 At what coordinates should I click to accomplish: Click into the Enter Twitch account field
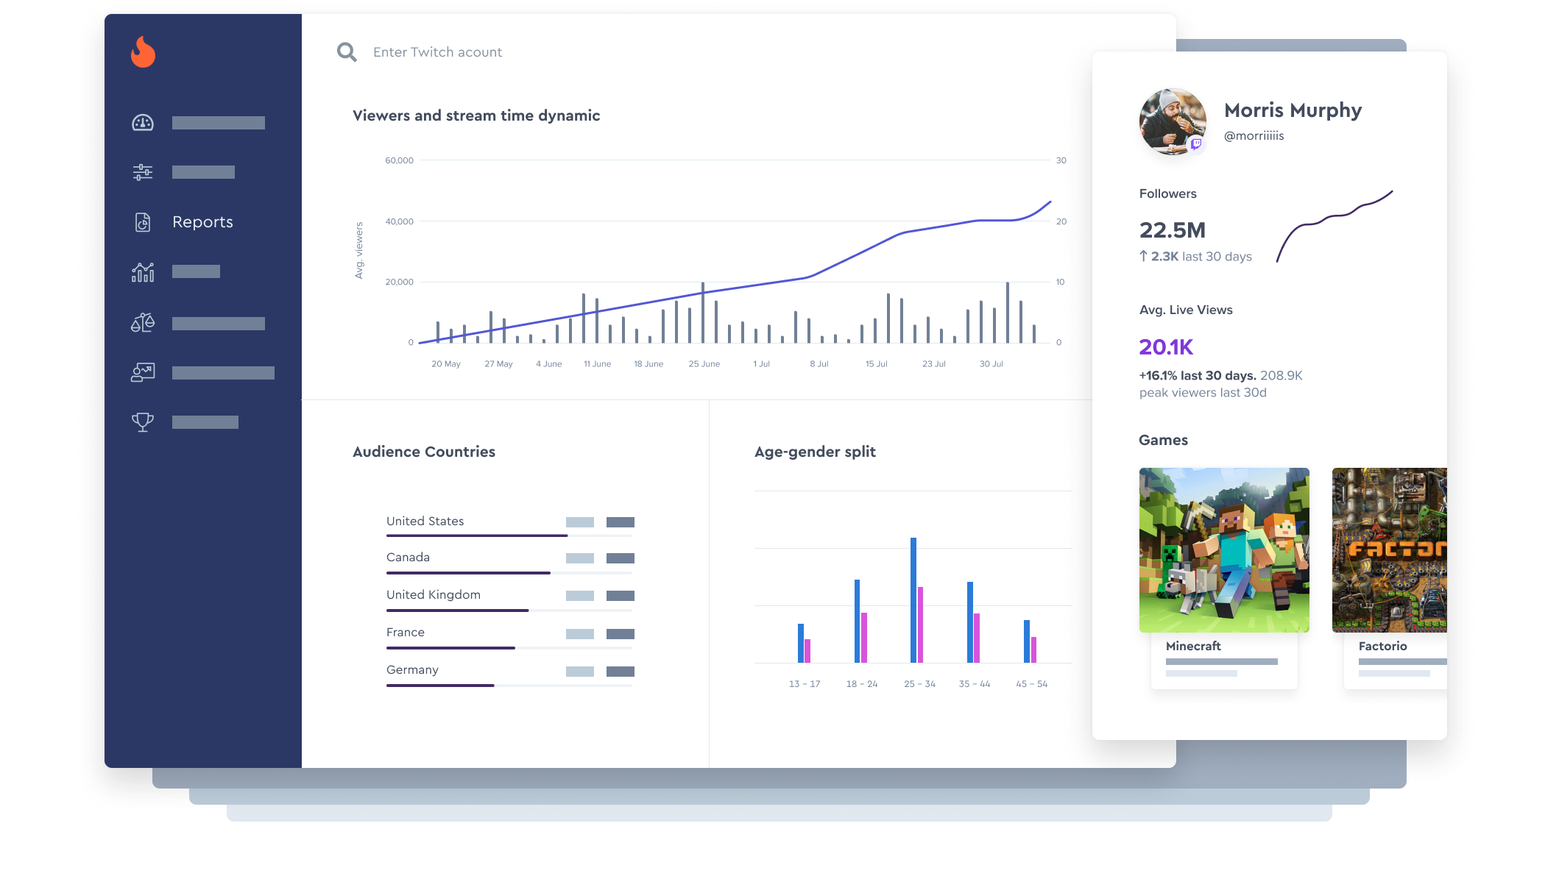tap(437, 52)
